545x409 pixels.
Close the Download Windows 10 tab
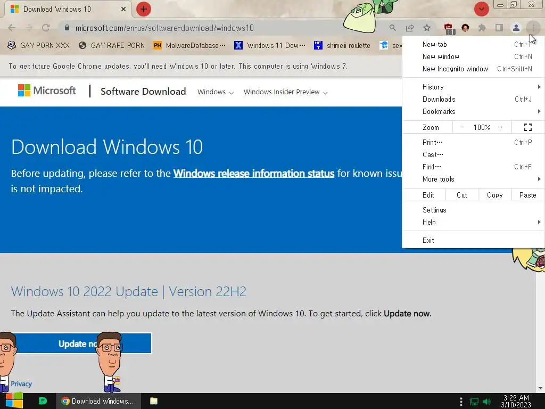coord(123,9)
